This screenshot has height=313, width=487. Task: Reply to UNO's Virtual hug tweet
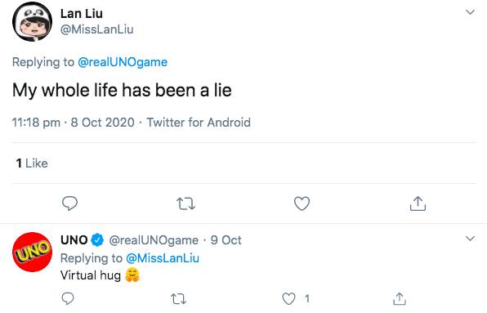[68, 299]
